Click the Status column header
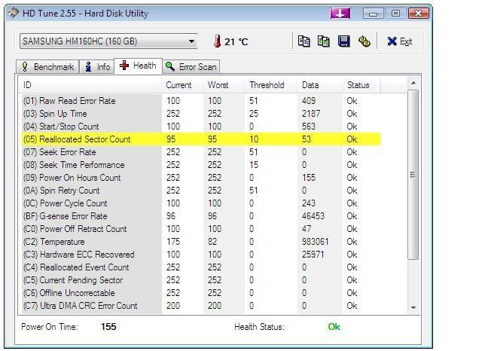Image resolution: width=482 pixels, height=351 pixels. click(361, 85)
